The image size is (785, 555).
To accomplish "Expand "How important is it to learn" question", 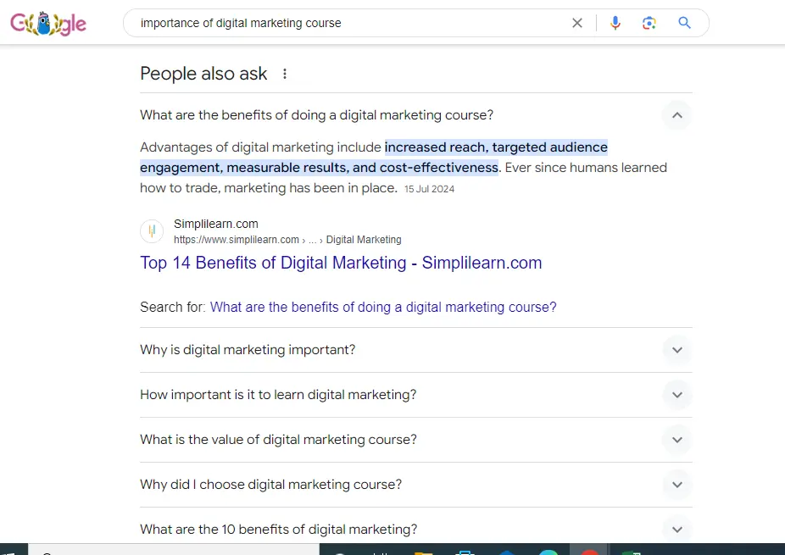I will [676, 395].
